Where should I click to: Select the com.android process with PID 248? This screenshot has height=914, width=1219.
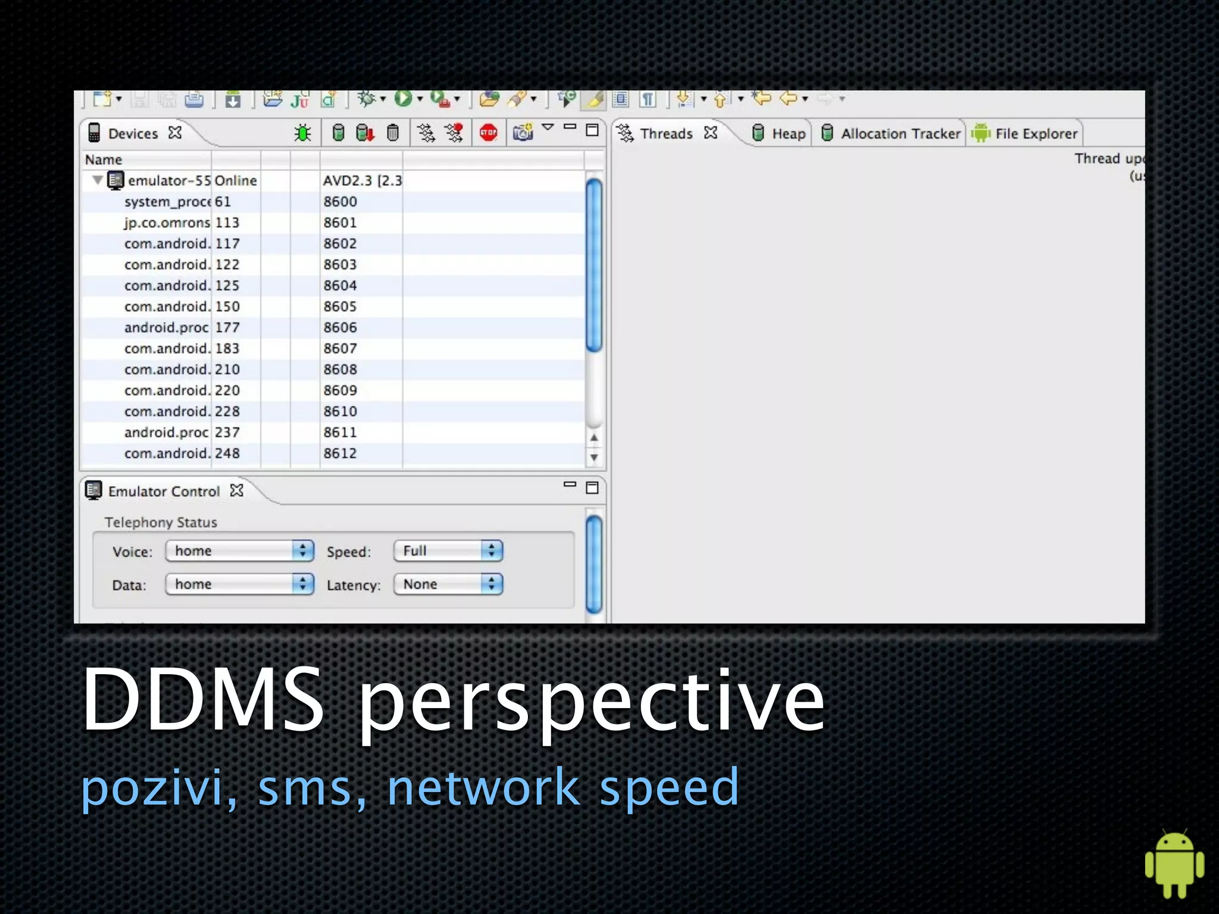tap(333, 453)
